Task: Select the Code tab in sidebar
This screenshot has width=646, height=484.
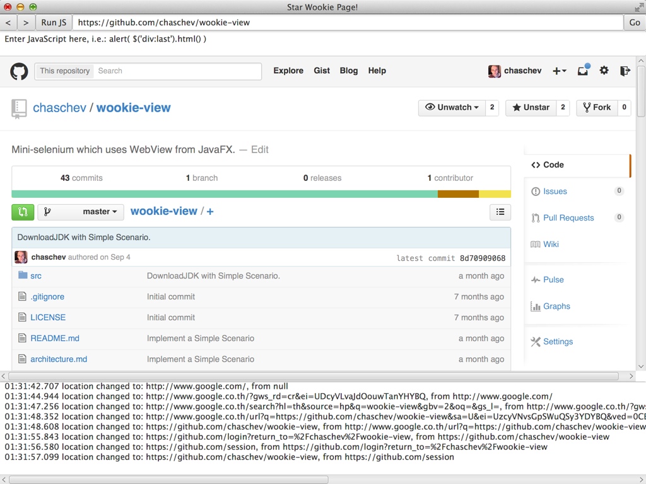Action: pyautogui.click(x=577, y=165)
